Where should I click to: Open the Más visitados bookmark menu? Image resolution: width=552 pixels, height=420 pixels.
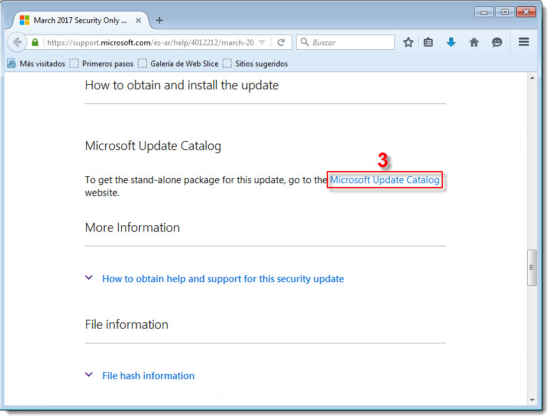click(x=36, y=64)
